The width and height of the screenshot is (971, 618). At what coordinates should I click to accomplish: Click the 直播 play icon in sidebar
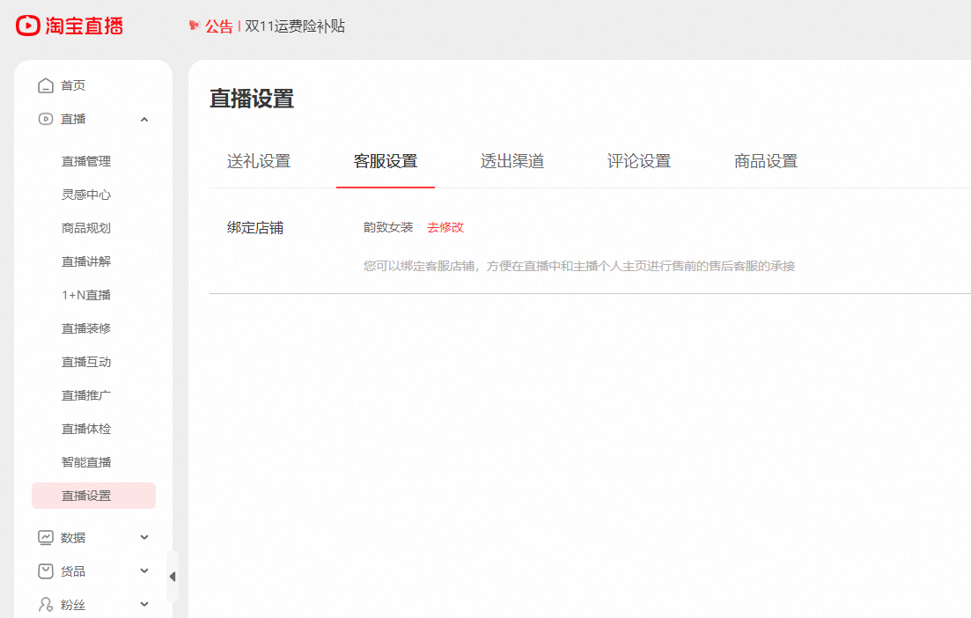[46, 119]
